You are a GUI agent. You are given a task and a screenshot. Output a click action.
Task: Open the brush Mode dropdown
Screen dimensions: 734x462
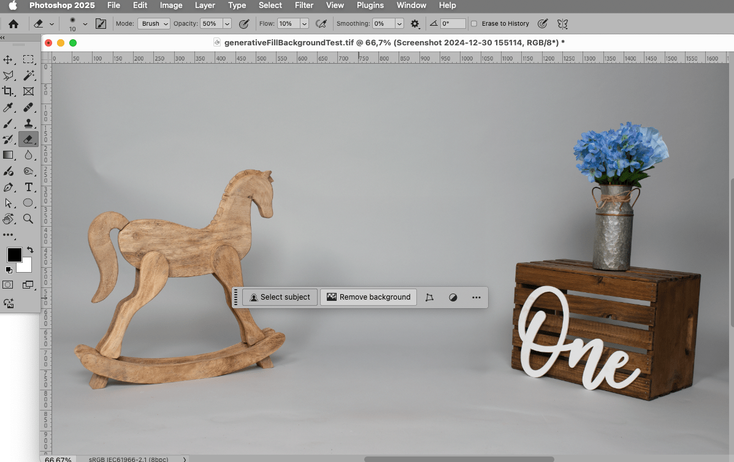click(153, 23)
